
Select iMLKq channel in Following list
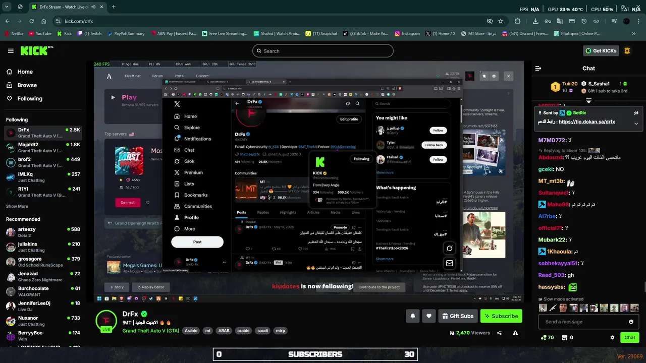point(43,177)
